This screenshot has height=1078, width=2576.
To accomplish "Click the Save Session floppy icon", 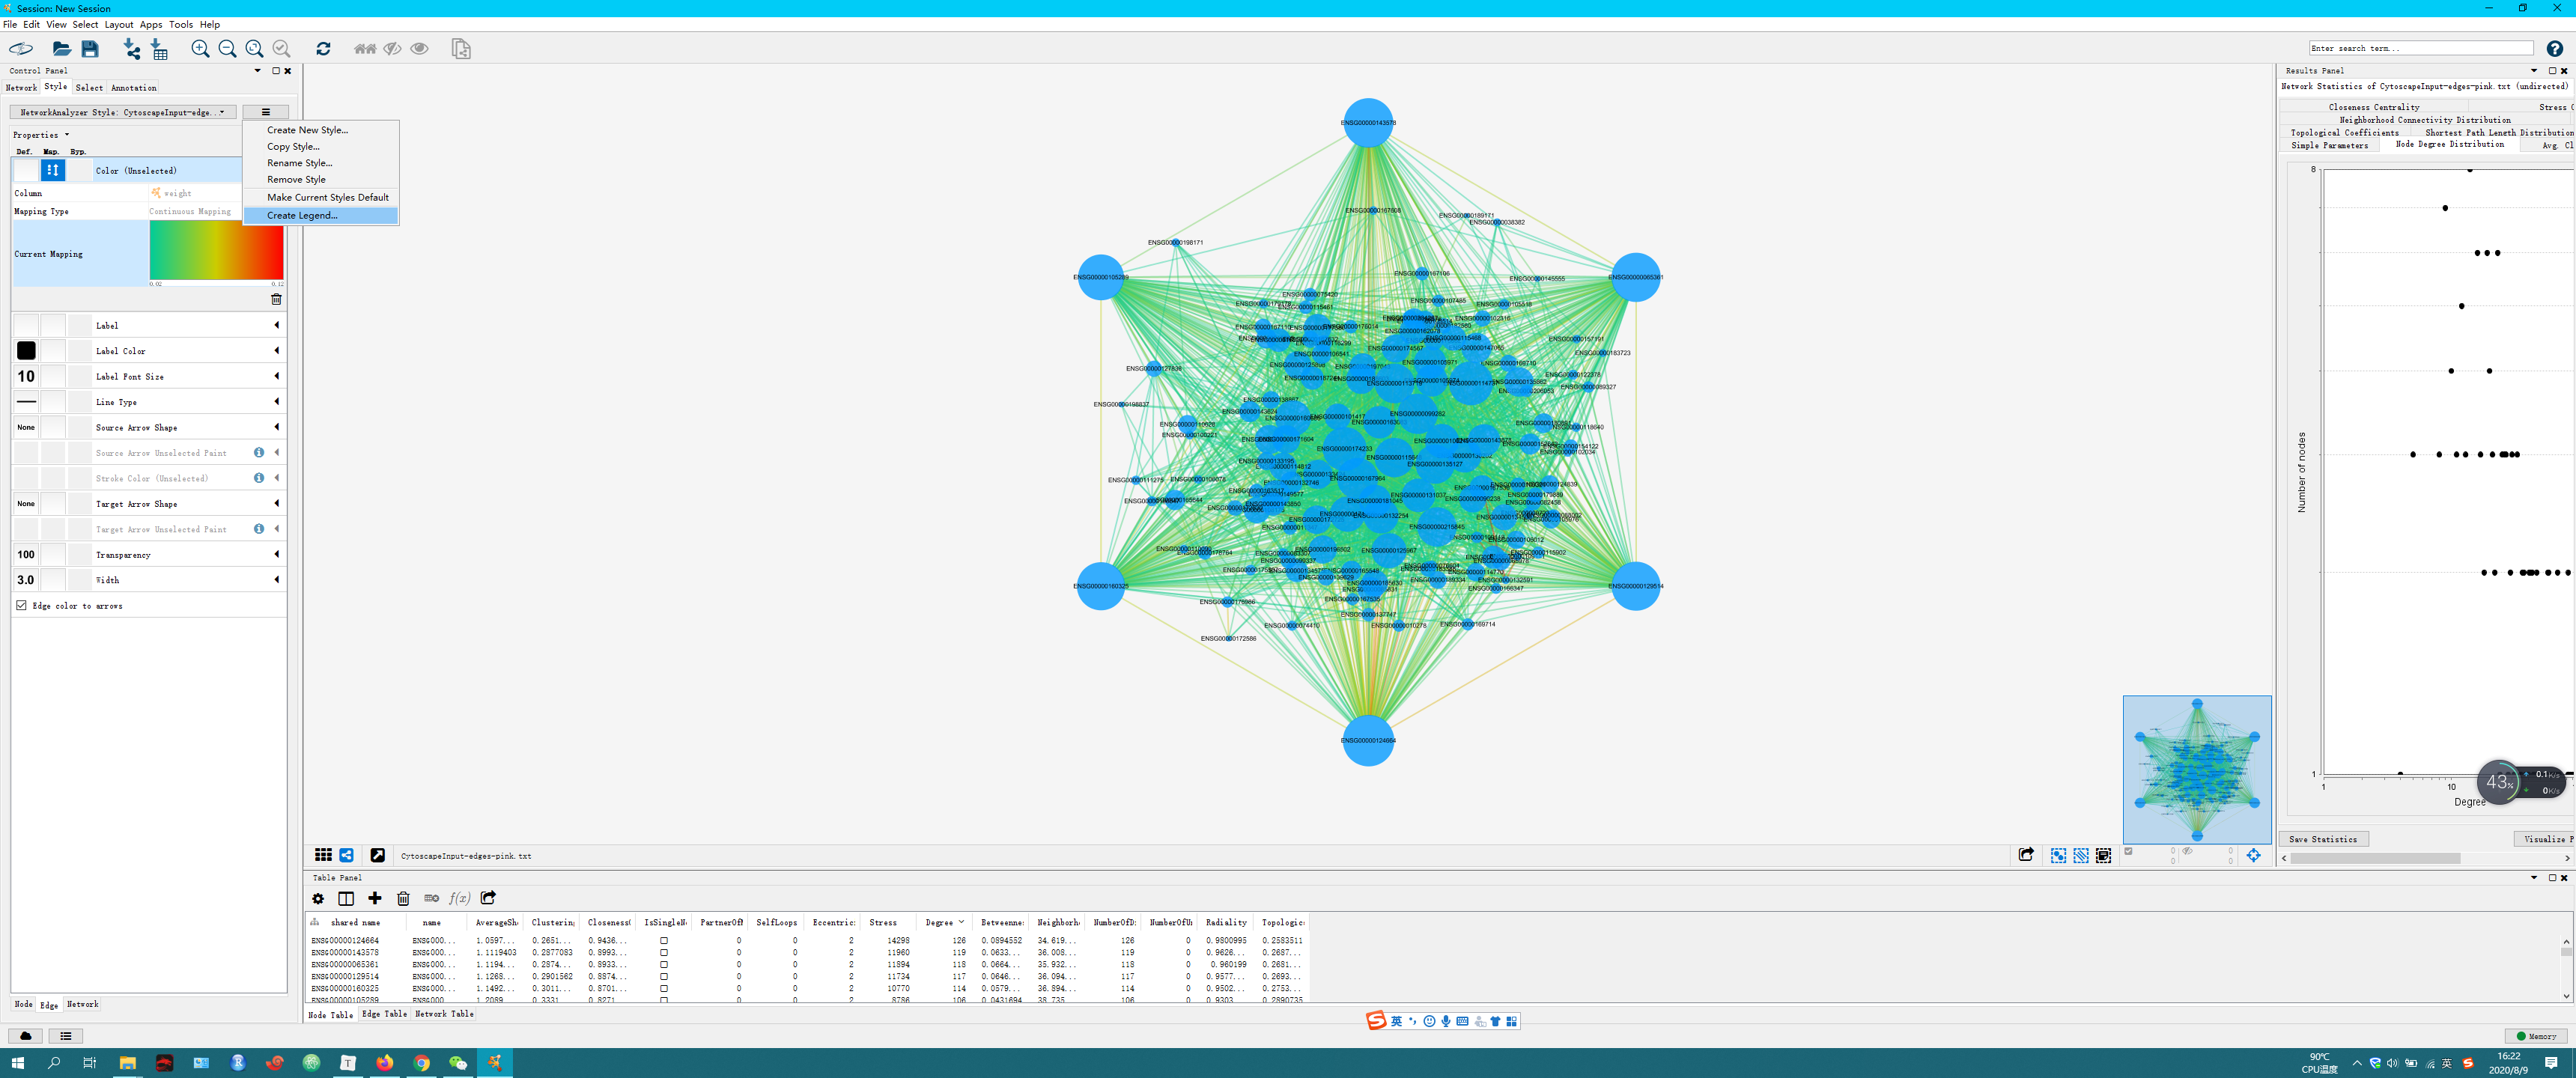I will (90, 48).
